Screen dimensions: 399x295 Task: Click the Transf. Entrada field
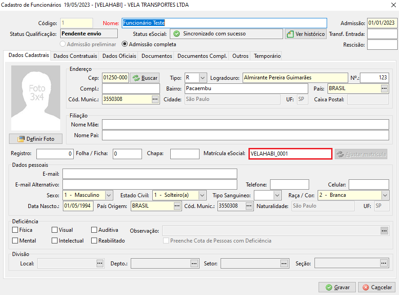tap(382, 34)
